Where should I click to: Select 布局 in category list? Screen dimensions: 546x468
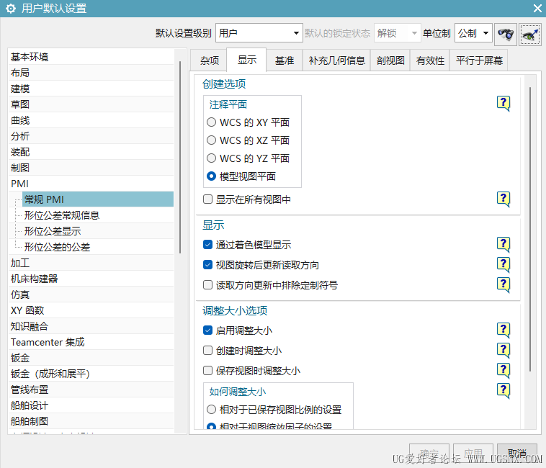(91, 73)
